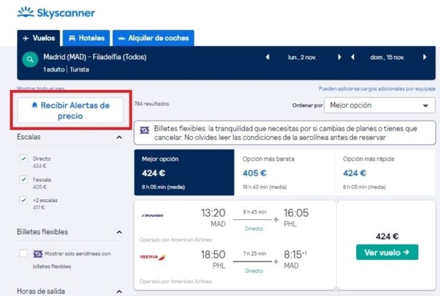This screenshot has width=440, height=296.
Task: Click the Skyscanner logo
Action: point(56,13)
